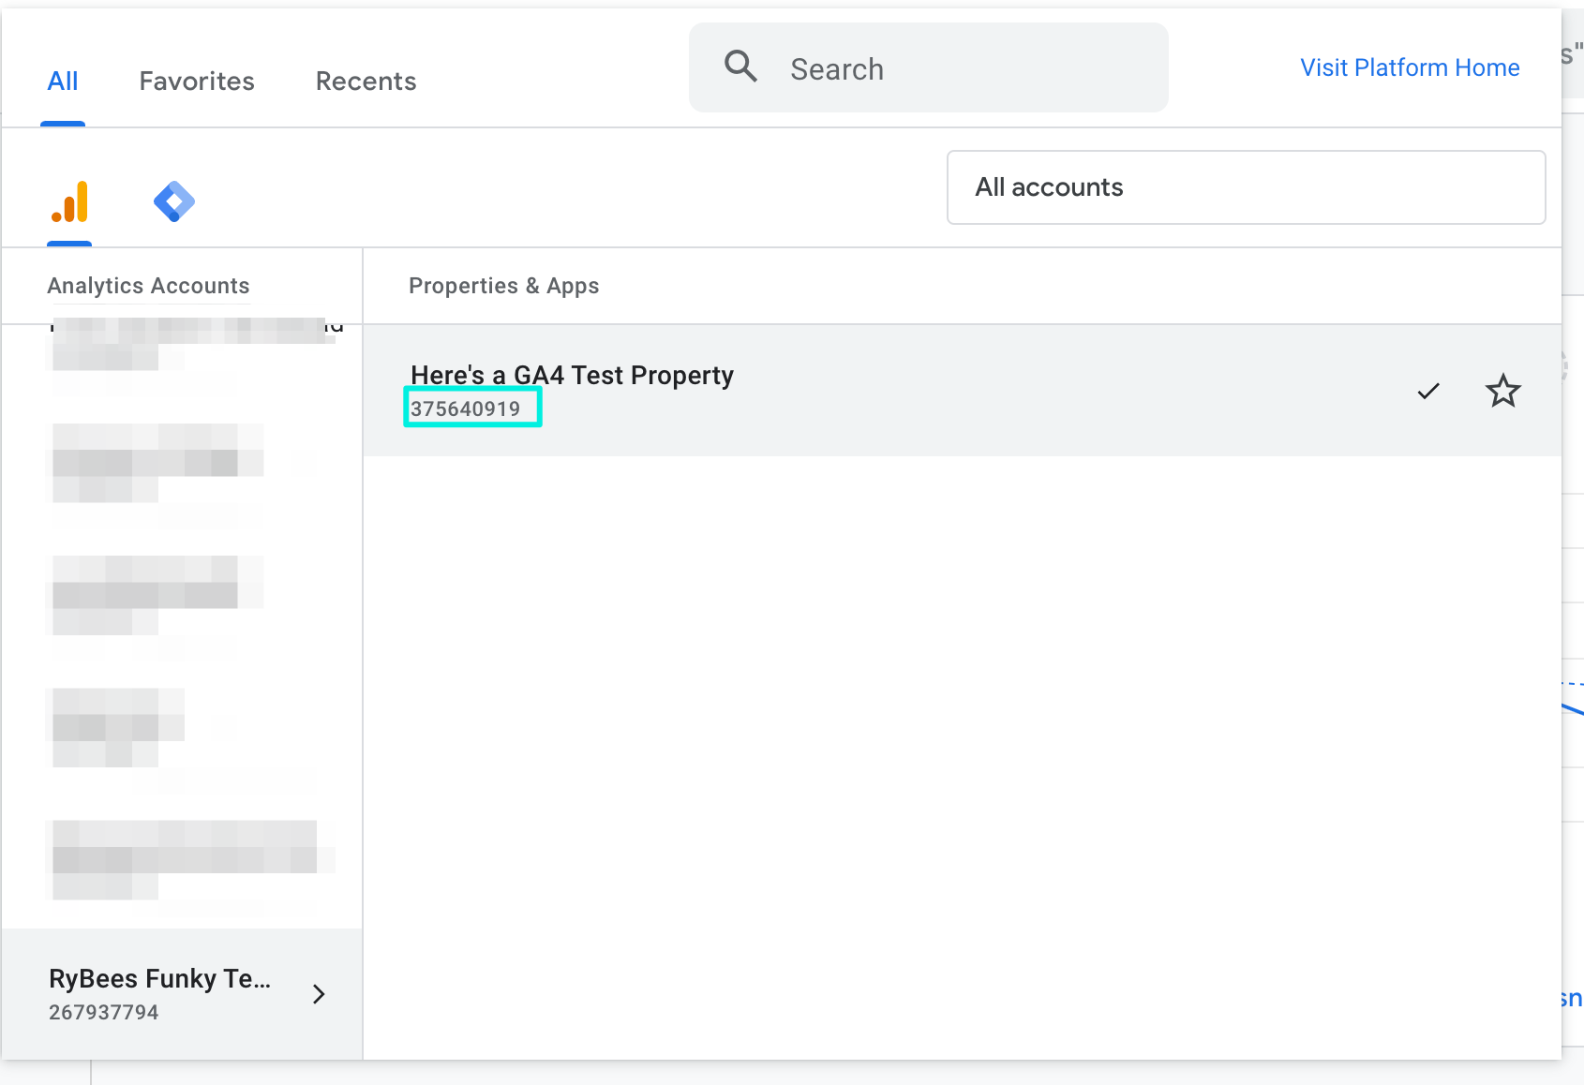This screenshot has height=1085, width=1584.
Task: Follow the Visit Platform Home link
Action: click(1409, 67)
